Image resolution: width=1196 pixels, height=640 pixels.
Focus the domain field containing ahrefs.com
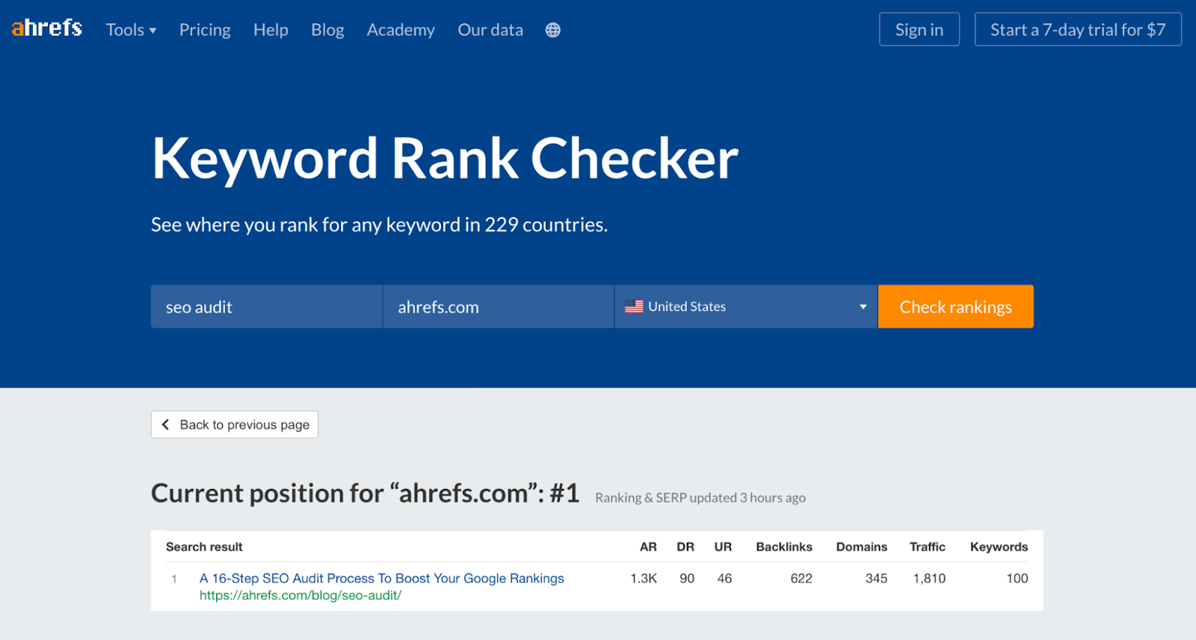tap(499, 307)
